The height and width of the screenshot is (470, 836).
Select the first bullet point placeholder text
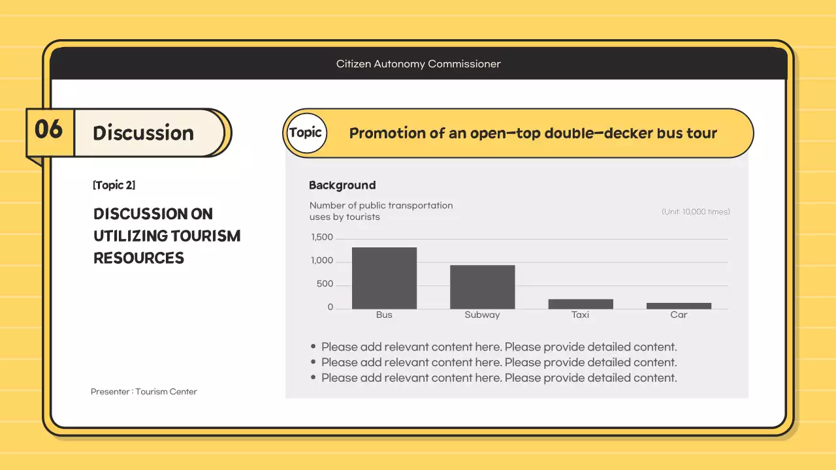click(x=499, y=347)
